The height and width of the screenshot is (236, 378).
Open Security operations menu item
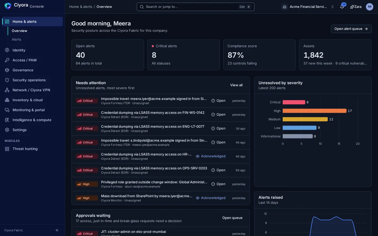32,80
